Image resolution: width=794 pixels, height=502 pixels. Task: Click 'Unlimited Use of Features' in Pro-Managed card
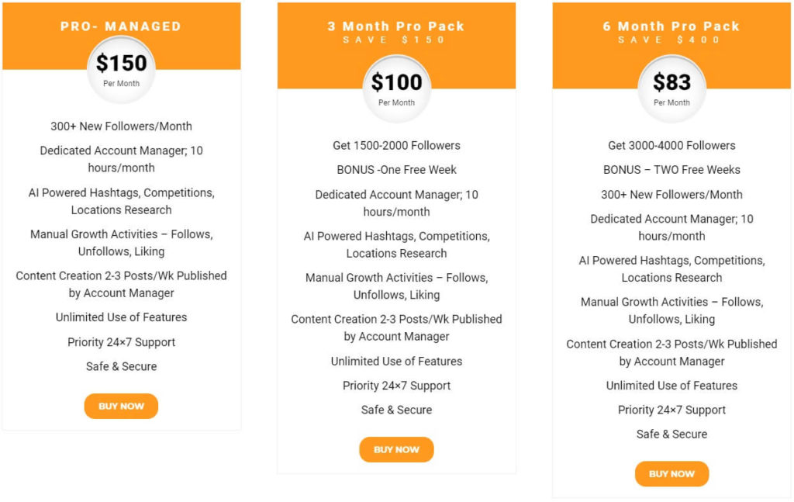pyautogui.click(x=121, y=317)
